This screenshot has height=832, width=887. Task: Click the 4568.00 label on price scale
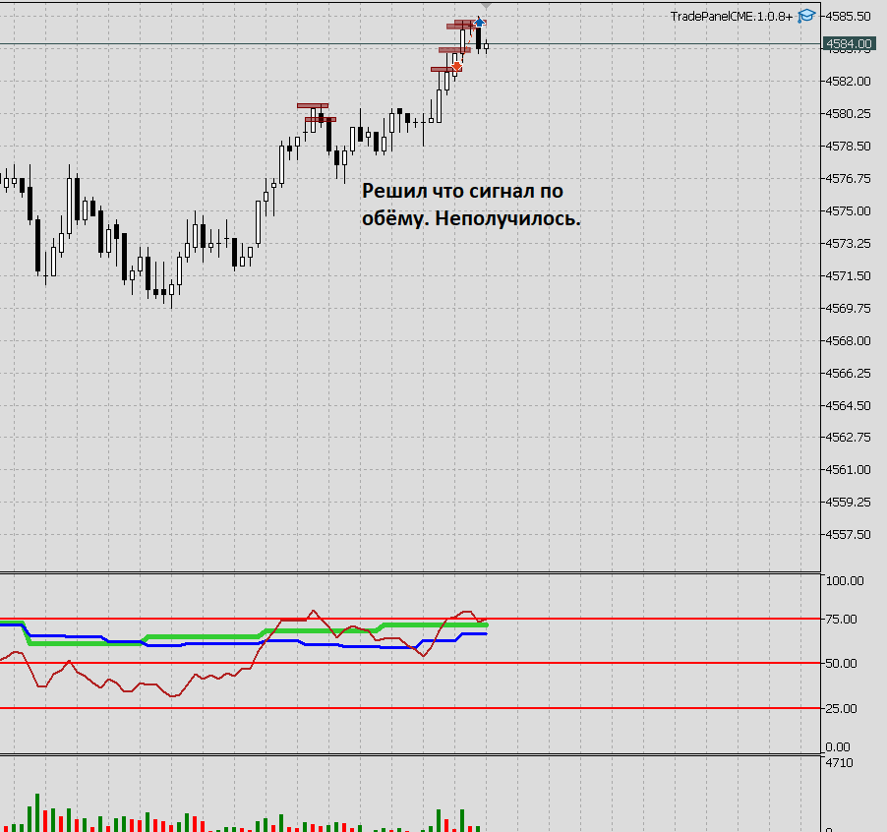pyautogui.click(x=848, y=340)
